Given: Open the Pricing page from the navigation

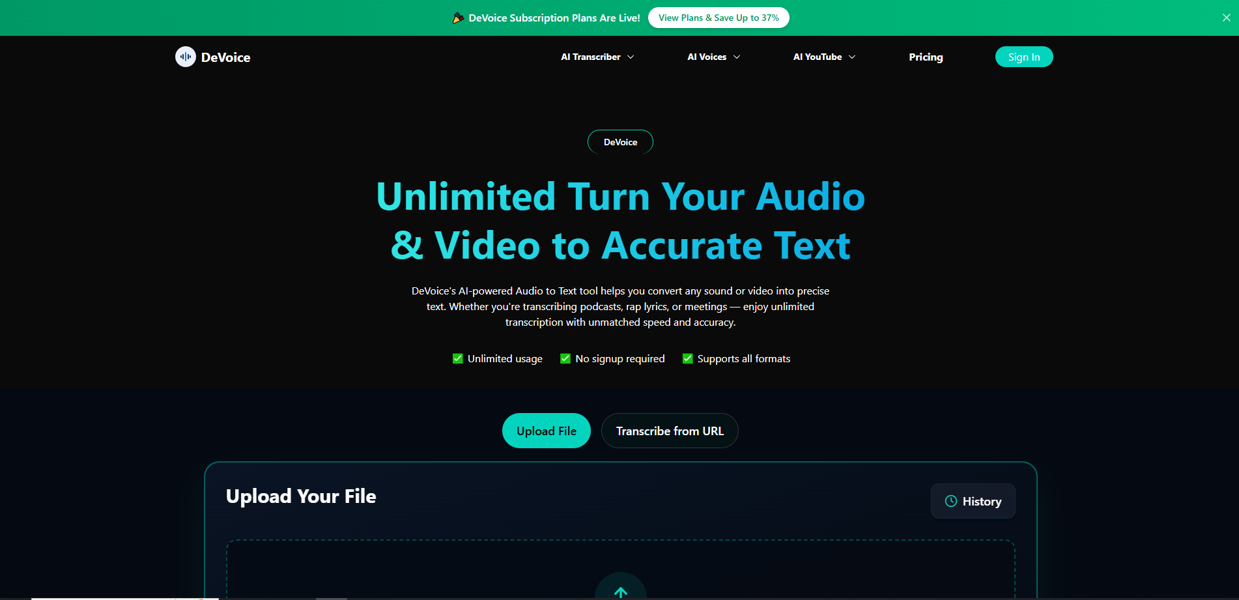Looking at the screenshot, I should click(925, 57).
